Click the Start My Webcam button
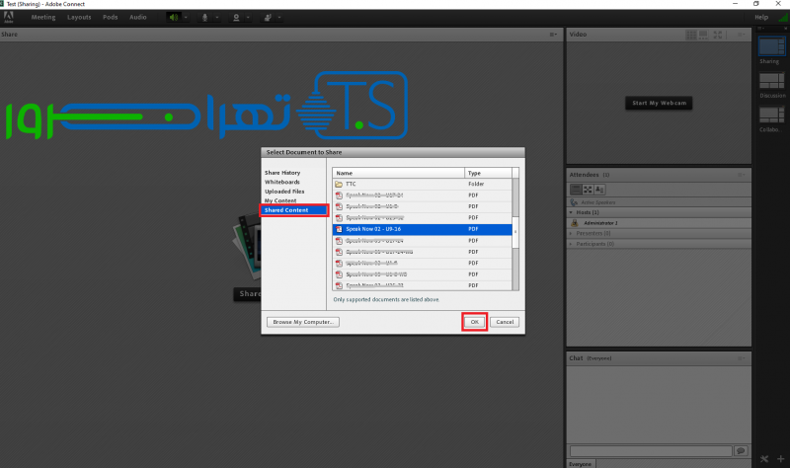Viewport: 790px width, 468px height. 659,103
